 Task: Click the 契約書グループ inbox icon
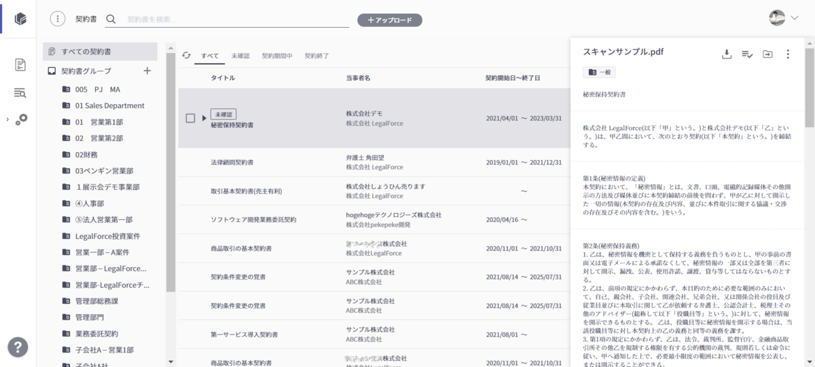point(52,71)
